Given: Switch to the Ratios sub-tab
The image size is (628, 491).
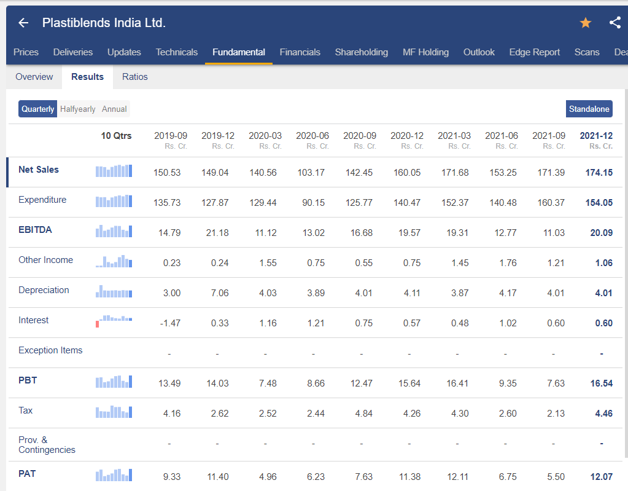Looking at the screenshot, I should 135,77.
